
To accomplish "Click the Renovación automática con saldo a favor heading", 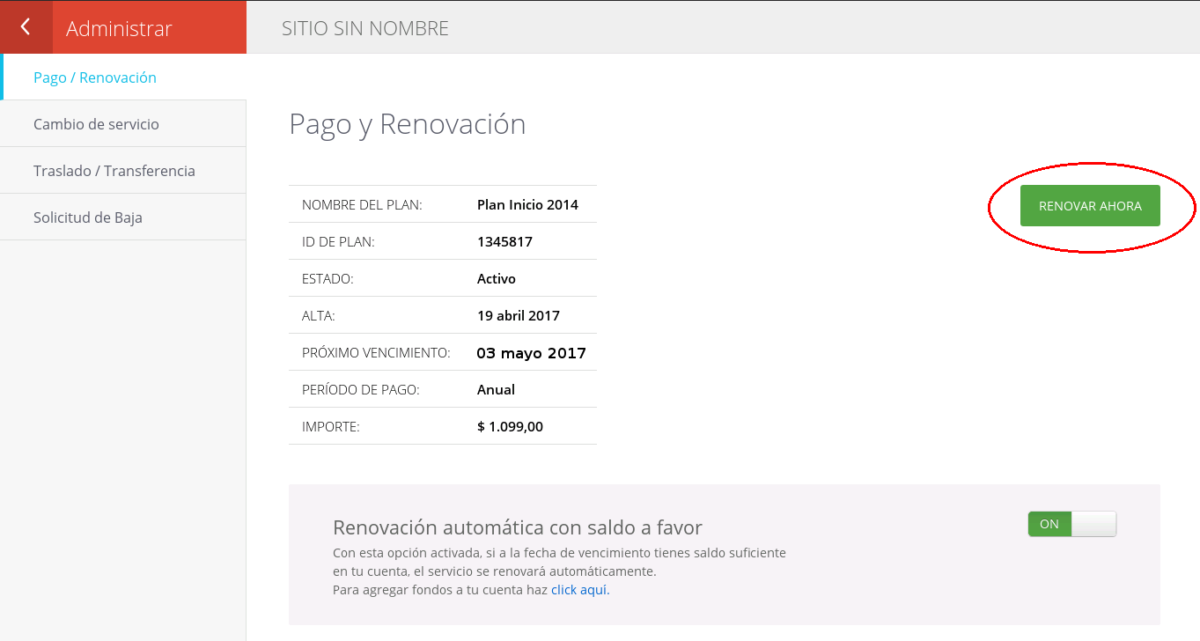I will click(518, 527).
